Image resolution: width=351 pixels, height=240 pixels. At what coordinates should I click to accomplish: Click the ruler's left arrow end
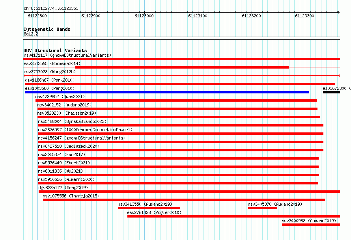point(25,13)
